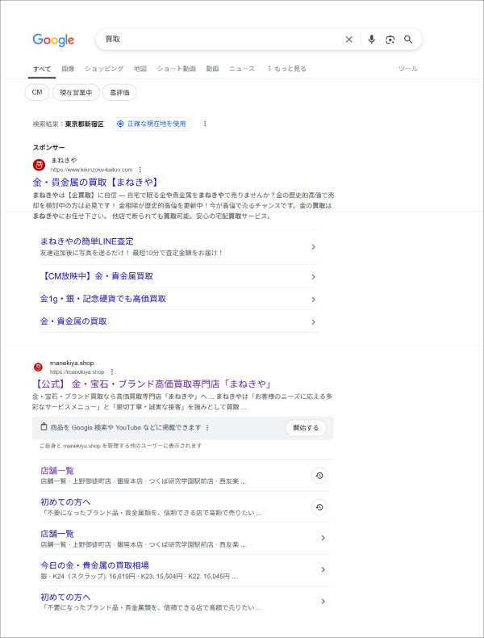Image resolution: width=484 pixels, height=638 pixels.
Task: Click the magnifier search button
Action: coord(408,40)
